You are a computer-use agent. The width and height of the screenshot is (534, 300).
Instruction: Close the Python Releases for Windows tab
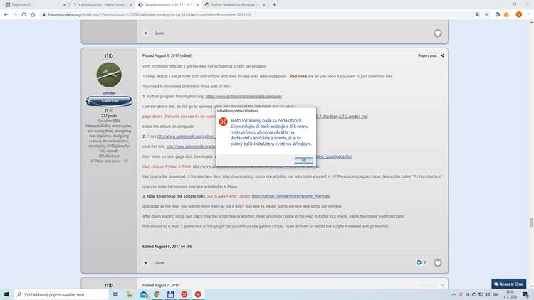click(263, 5)
